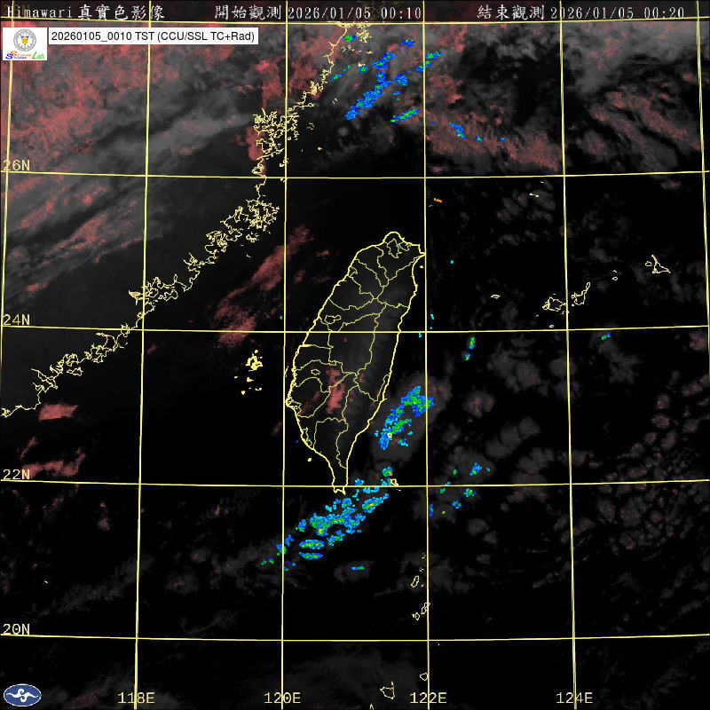Viewport: 710px width, 710px height.
Task: Click the 122E longitude label
Action: click(x=429, y=698)
